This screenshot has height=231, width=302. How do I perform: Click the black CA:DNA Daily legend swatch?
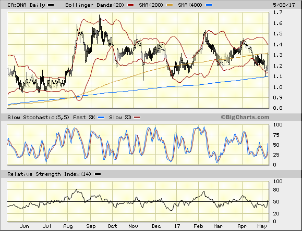(x=51, y=5)
